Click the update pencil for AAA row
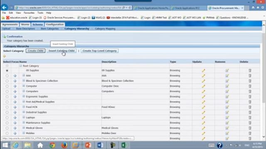This screenshot has width=266, height=149. click(203, 76)
